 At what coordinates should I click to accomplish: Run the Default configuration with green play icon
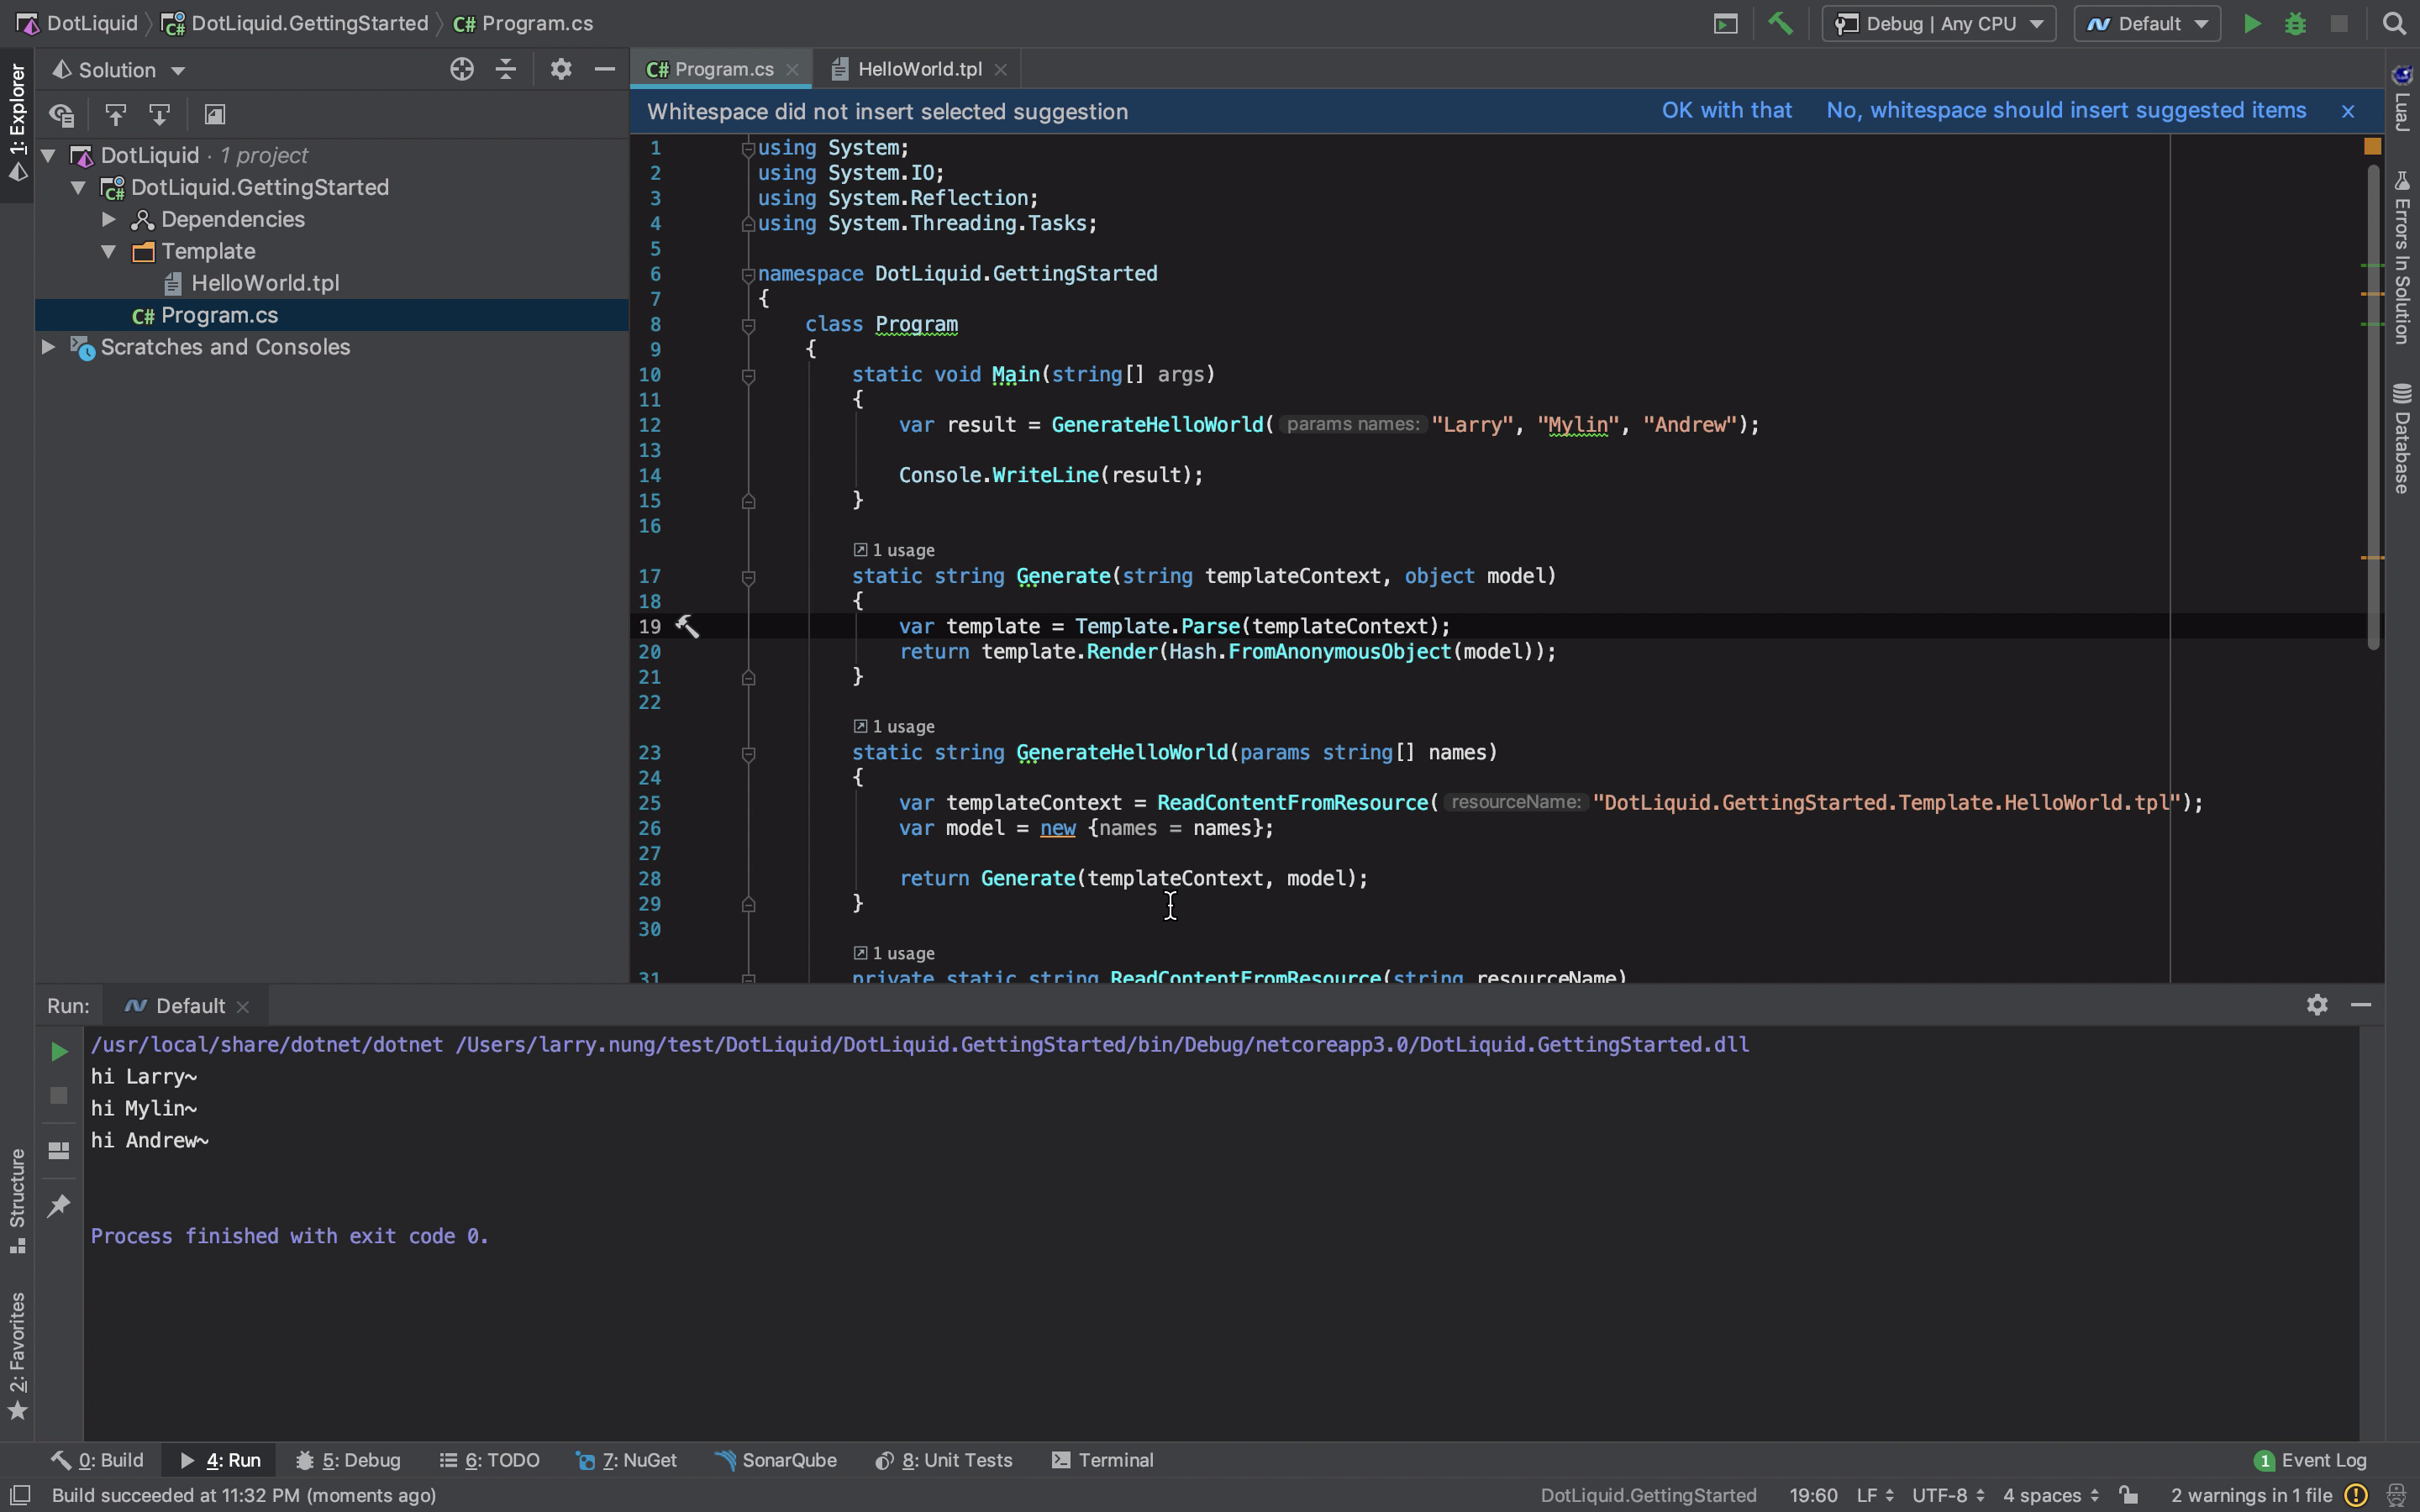2252,23
